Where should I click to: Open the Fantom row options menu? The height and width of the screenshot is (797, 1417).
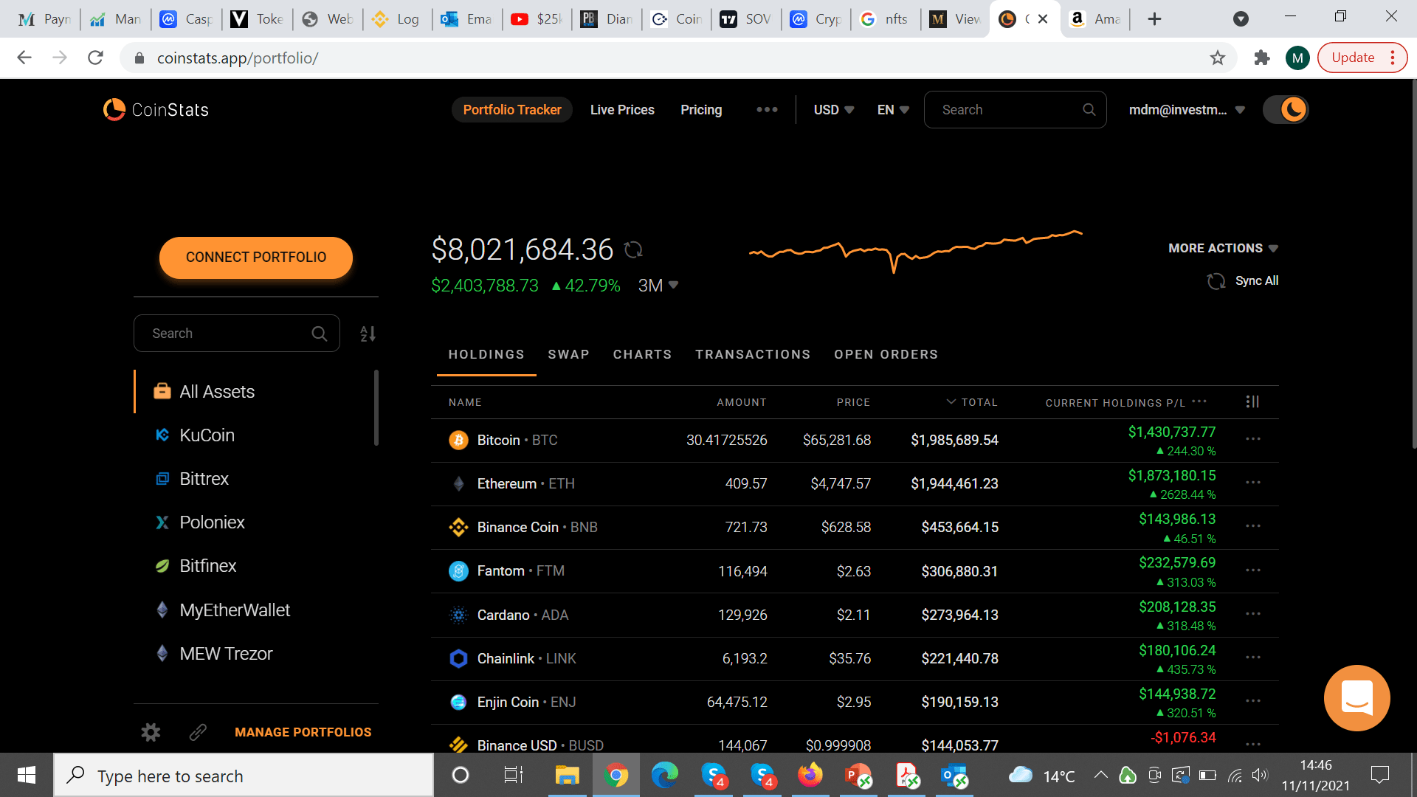(1253, 570)
